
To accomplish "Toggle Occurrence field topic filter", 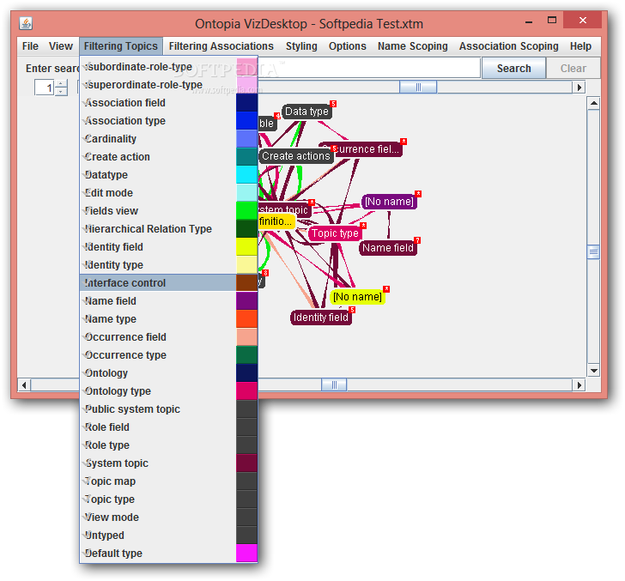I will [168, 337].
